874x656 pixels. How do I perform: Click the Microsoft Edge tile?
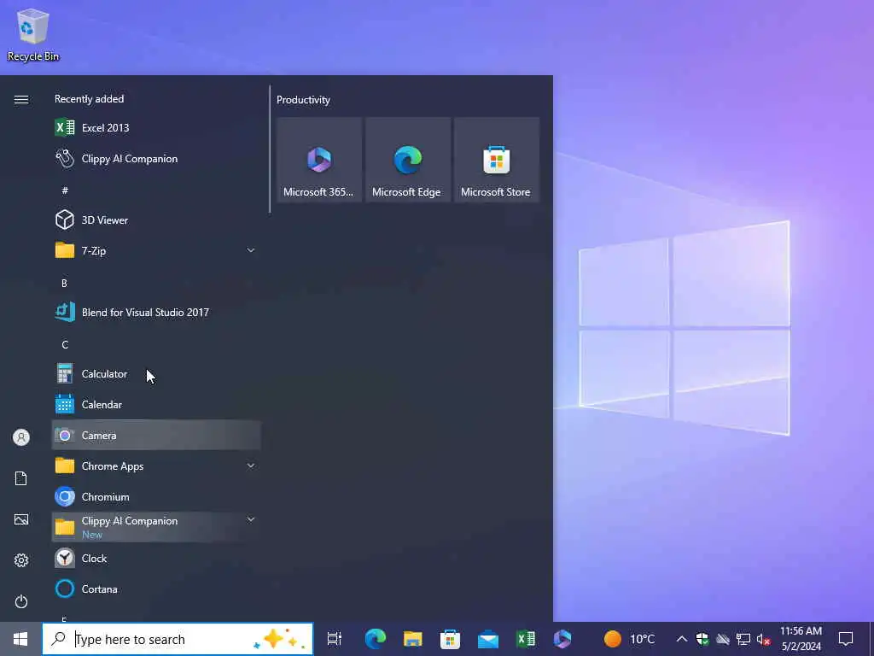click(407, 160)
